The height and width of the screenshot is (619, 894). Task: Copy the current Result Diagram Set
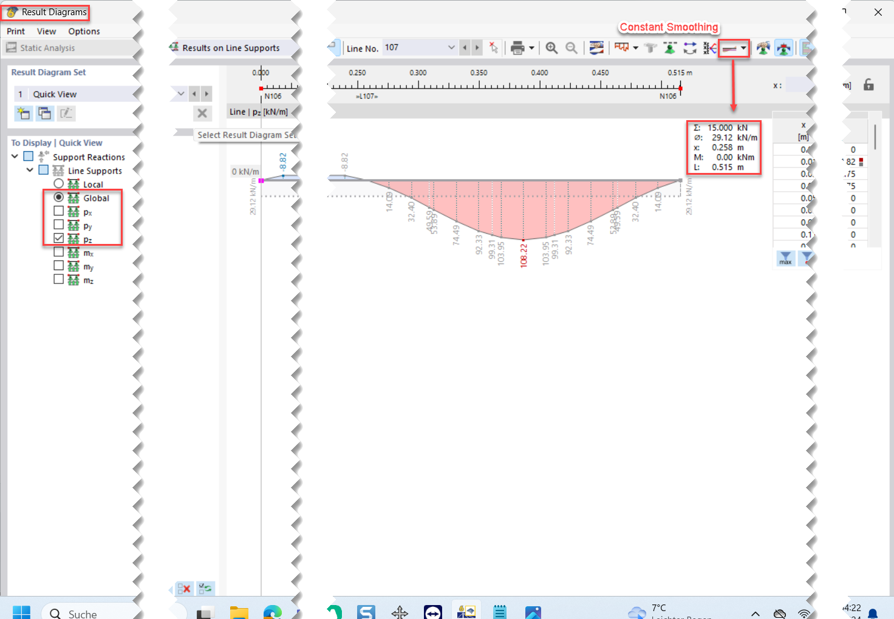44,113
